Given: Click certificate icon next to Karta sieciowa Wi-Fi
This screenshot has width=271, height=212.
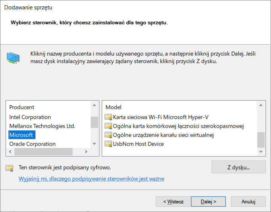Looking at the screenshot, I should [x=108, y=117].
